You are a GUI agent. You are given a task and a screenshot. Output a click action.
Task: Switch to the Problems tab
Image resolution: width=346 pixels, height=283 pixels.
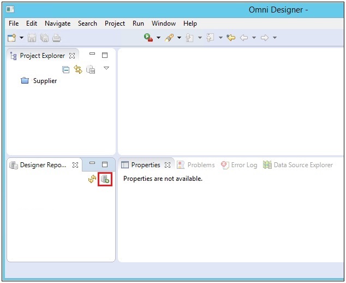tap(196, 165)
